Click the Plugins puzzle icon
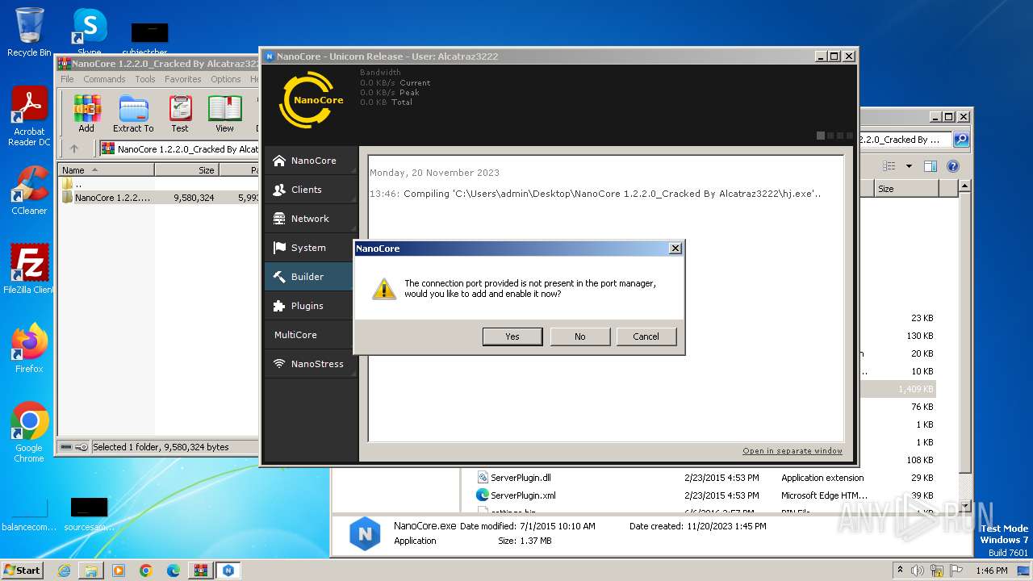The height and width of the screenshot is (581, 1033). (x=279, y=306)
